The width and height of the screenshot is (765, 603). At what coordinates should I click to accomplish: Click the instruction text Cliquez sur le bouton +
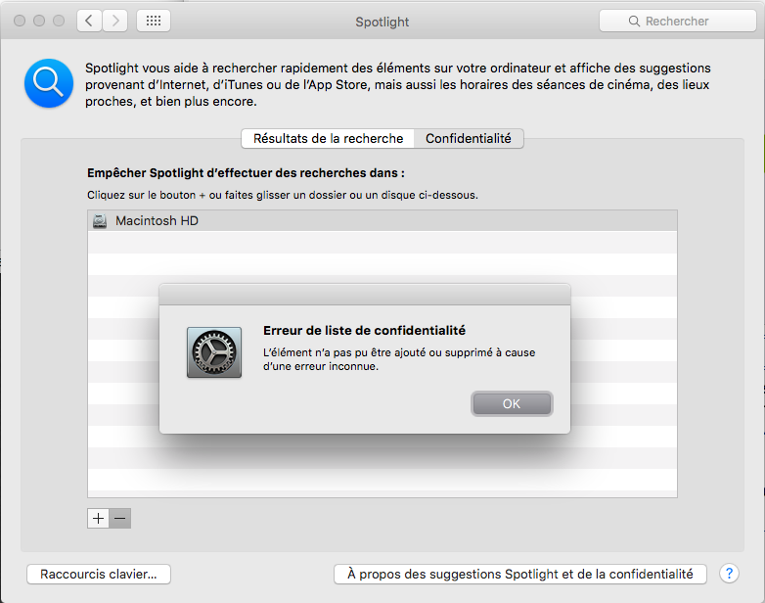point(283,195)
